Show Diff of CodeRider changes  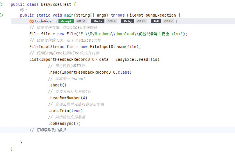[x=156, y=21]
